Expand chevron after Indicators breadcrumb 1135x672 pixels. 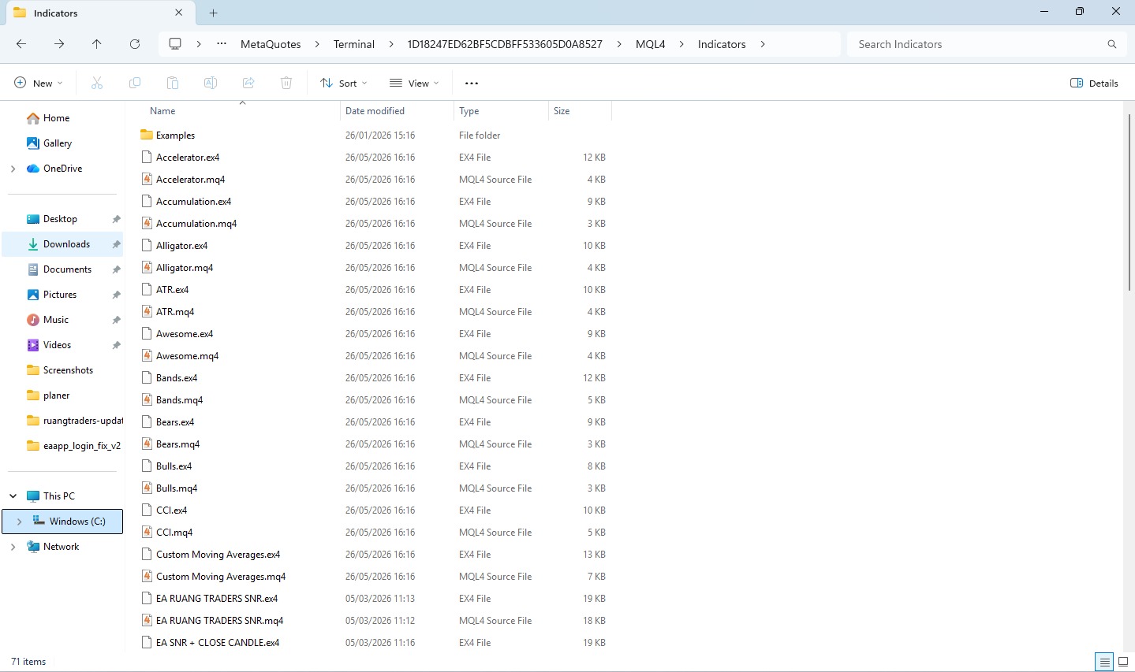(763, 44)
